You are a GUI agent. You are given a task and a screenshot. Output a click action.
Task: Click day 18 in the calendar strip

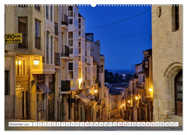pos(115,124)
